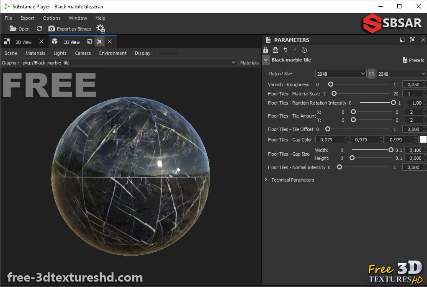Click the Varnish Roughness slider handle
The image size is (427, 287).
[331, 85]
